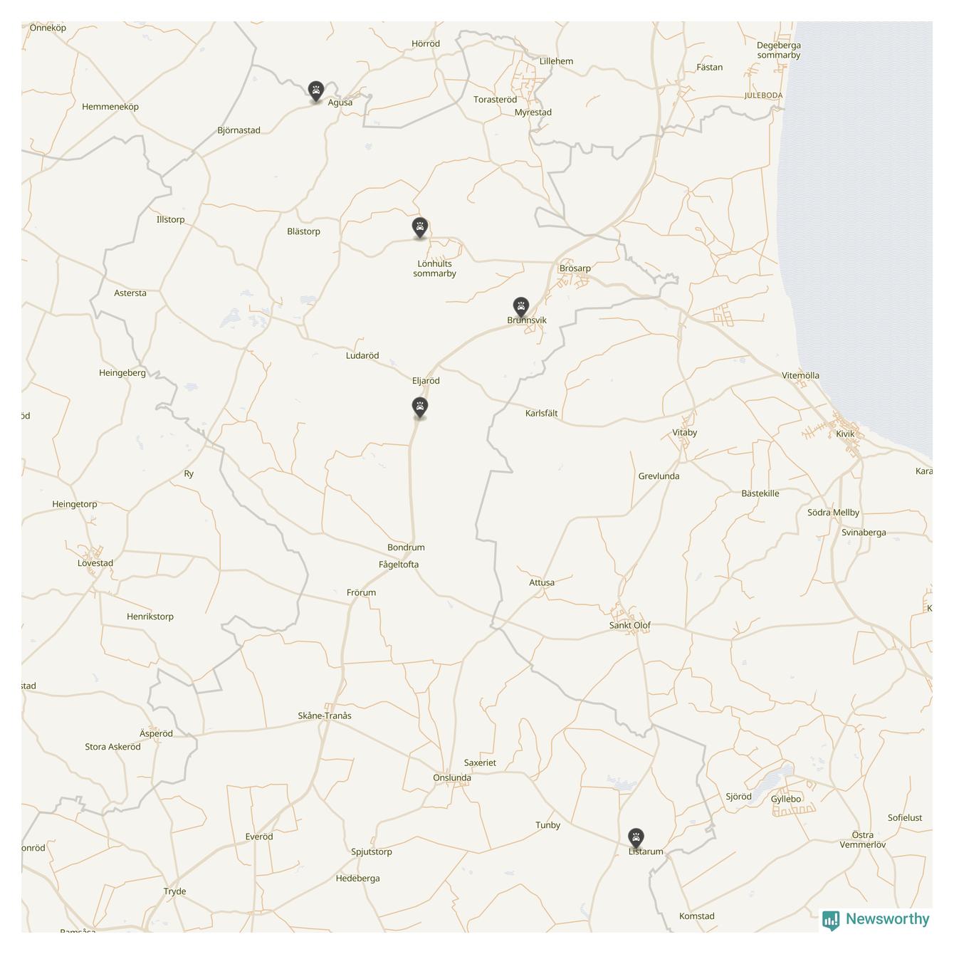Select the marker above Lönhults sommarby
Image resolution: width=954 pixels, height=954 pixels.
click(420, 229)
